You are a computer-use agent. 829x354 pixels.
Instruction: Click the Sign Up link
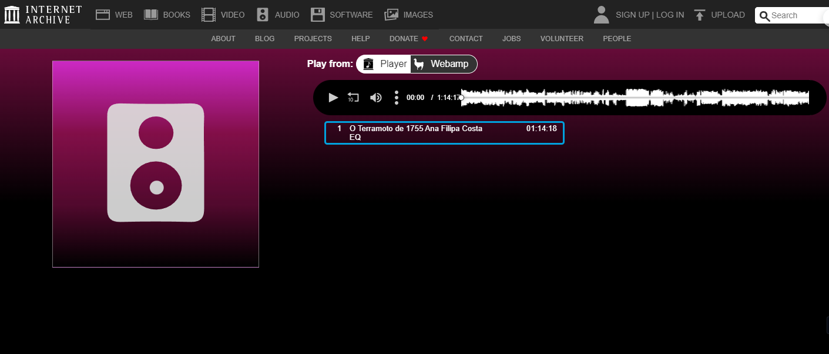[x=632, y=15]
